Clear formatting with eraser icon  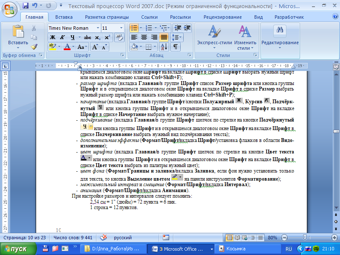click(x=119, y=37)
